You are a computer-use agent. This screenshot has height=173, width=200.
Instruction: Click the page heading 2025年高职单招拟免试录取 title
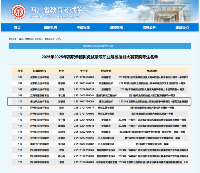point(100,57)
